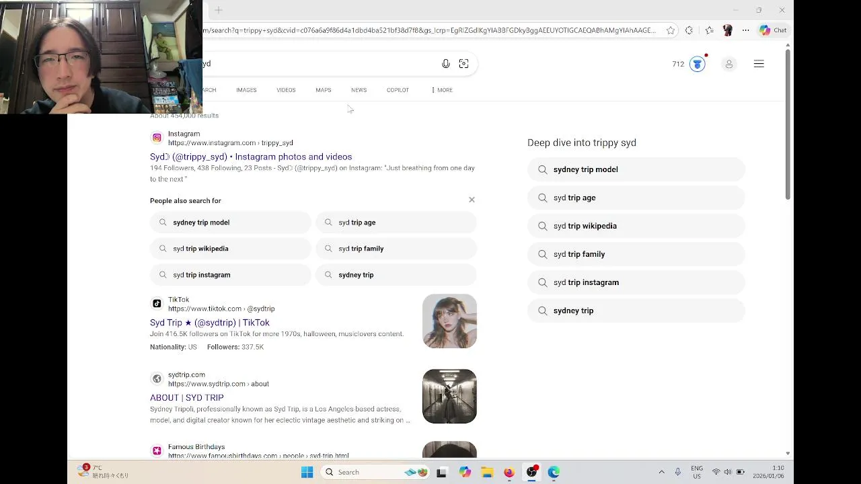The height and width of the screenshot is (484, 861).
Task: Open Microsoft Edge taskbar icon
Action: click(554, 472)
